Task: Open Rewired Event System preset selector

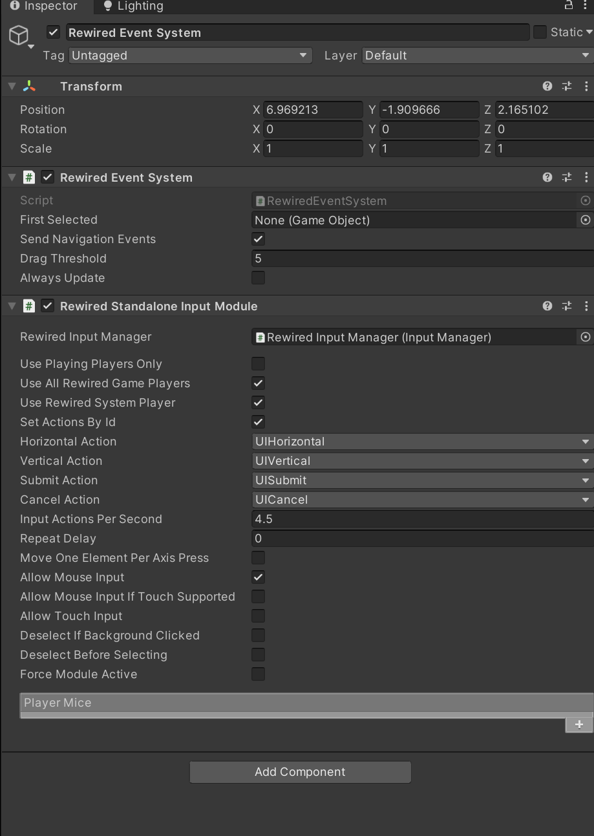Action: pyautogui.click(x=567, y=177)
